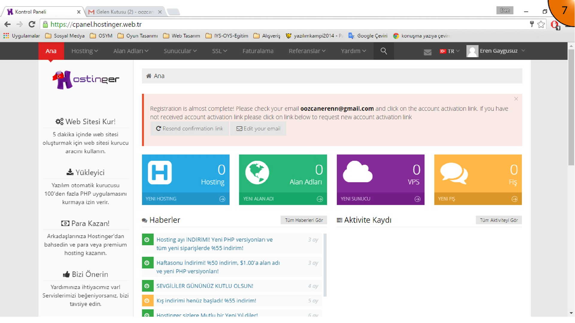Dismiss the registration alert with the X
The width and height of the screenshot is (575, 323).
516,99
